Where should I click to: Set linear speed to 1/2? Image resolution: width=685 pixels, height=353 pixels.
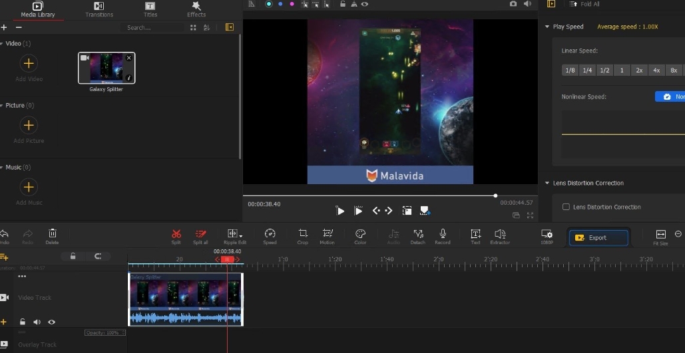click(604, 70)
